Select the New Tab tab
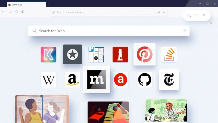Viewport: 218px width, 123px height. pos(27,5)
